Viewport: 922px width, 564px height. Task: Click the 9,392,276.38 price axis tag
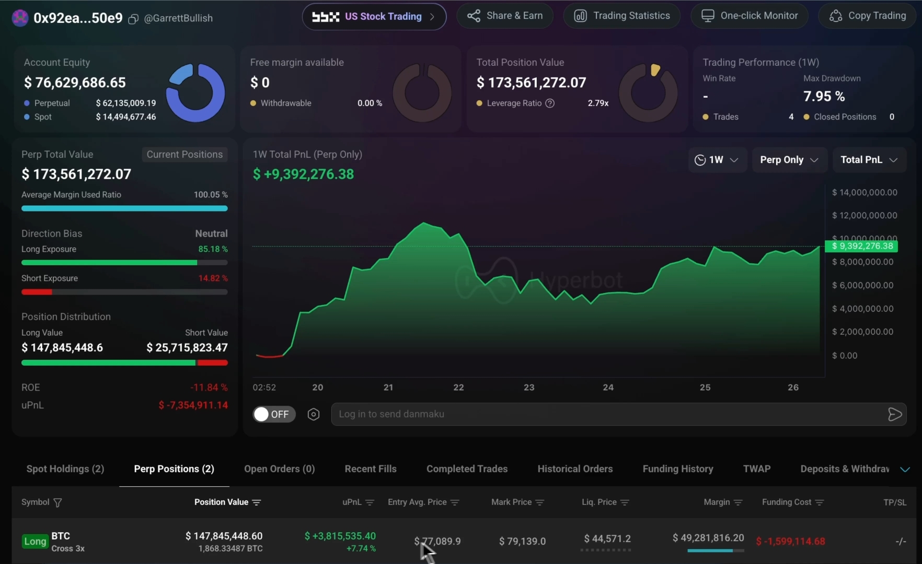[861, 246]
